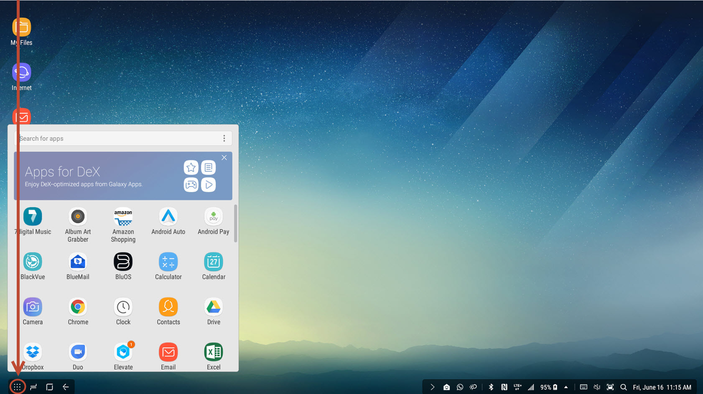Click the weather notification icon in tray
The image size is (703, 394).
[x=473, y=387]
